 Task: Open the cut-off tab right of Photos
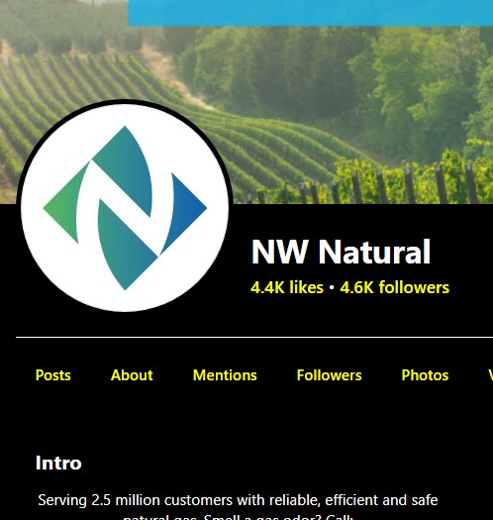tap(490, 375)
